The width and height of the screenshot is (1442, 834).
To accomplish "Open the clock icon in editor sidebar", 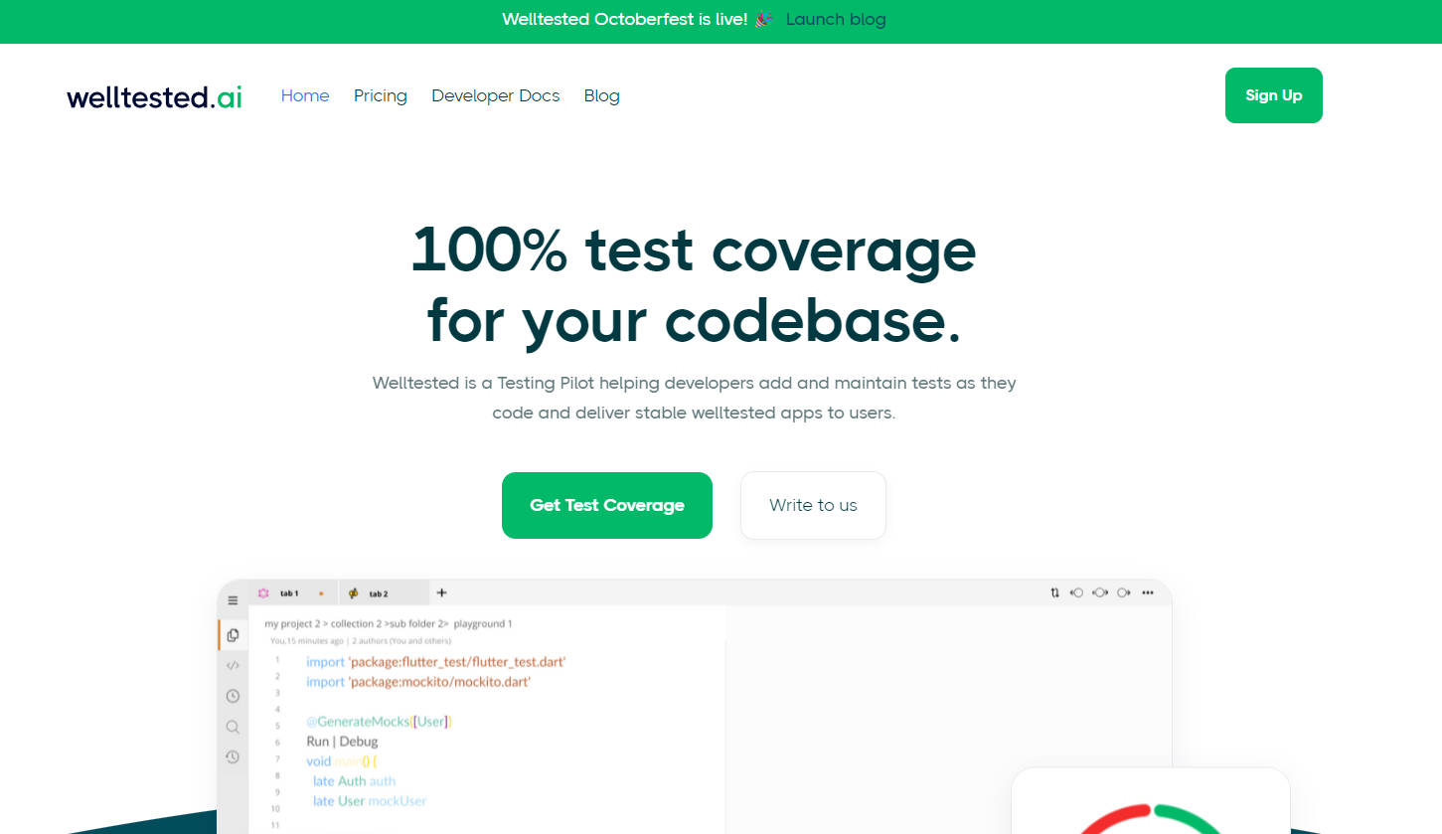I will coord(233,696).
